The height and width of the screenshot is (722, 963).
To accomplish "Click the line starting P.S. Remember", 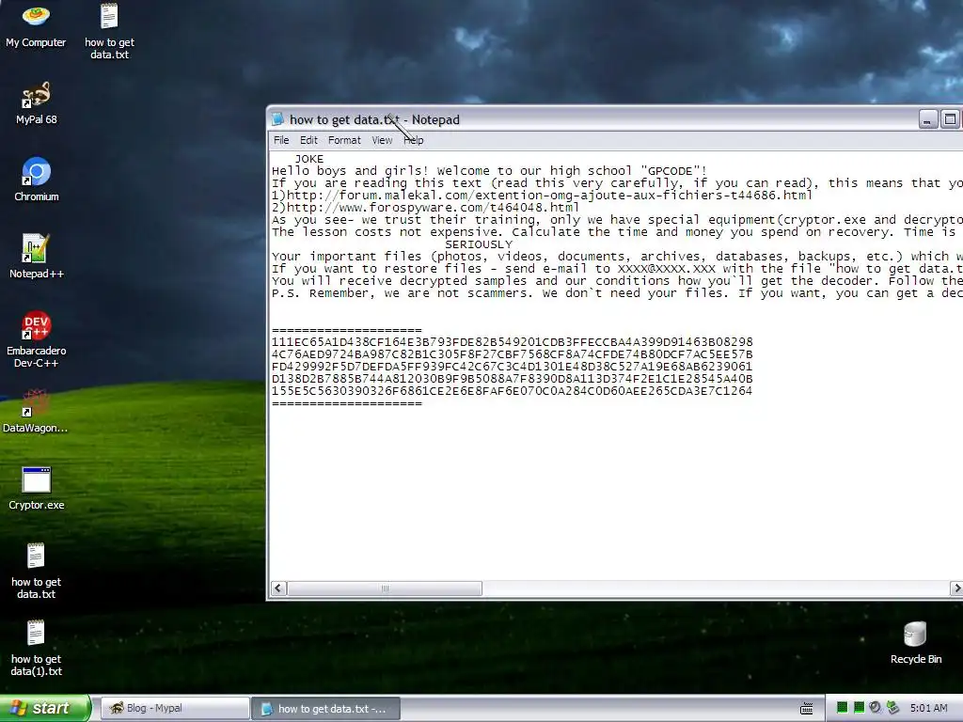I will coord(617,293).
